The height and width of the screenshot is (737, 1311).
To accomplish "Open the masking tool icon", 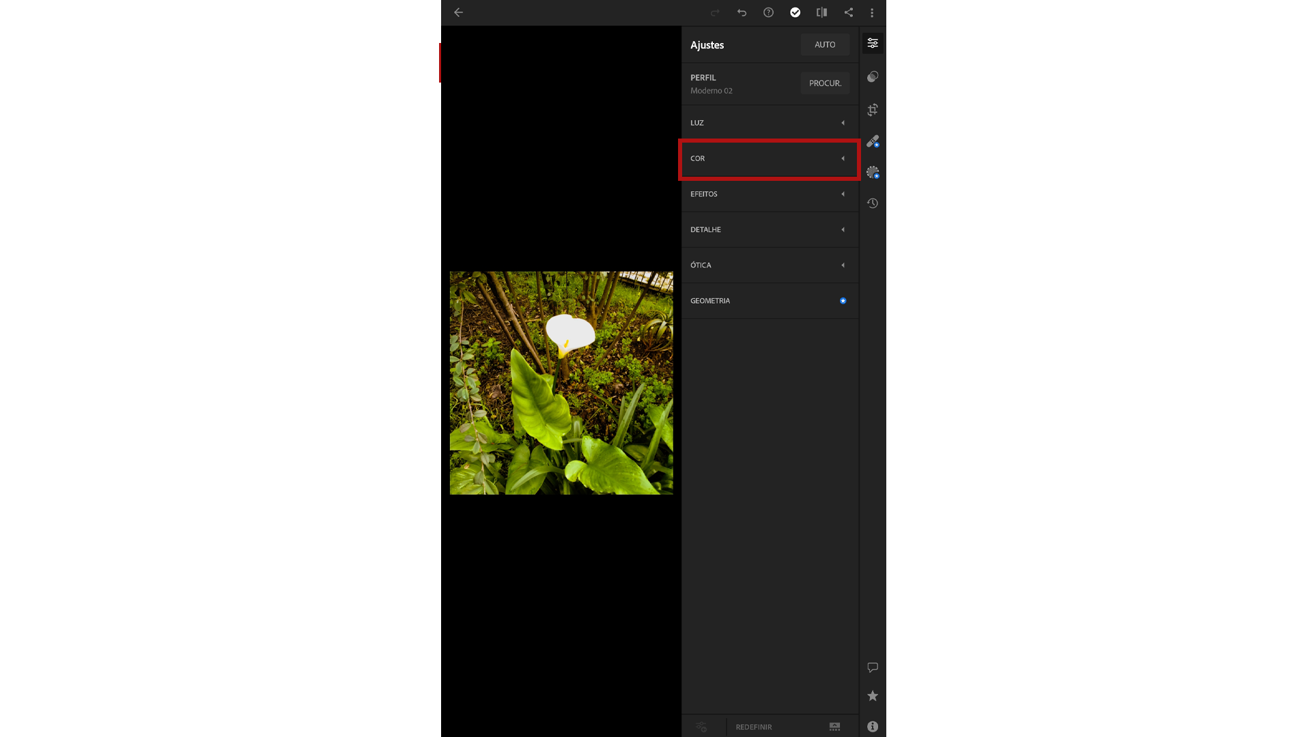I will click(x=873, y=173).
